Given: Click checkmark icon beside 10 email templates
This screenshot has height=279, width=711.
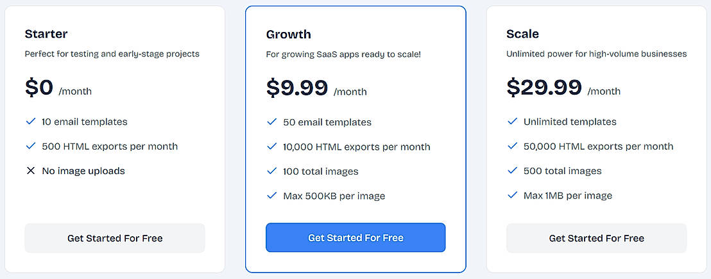Looking at the screenshot, I should pyautogui.click(x=30, y=122).
